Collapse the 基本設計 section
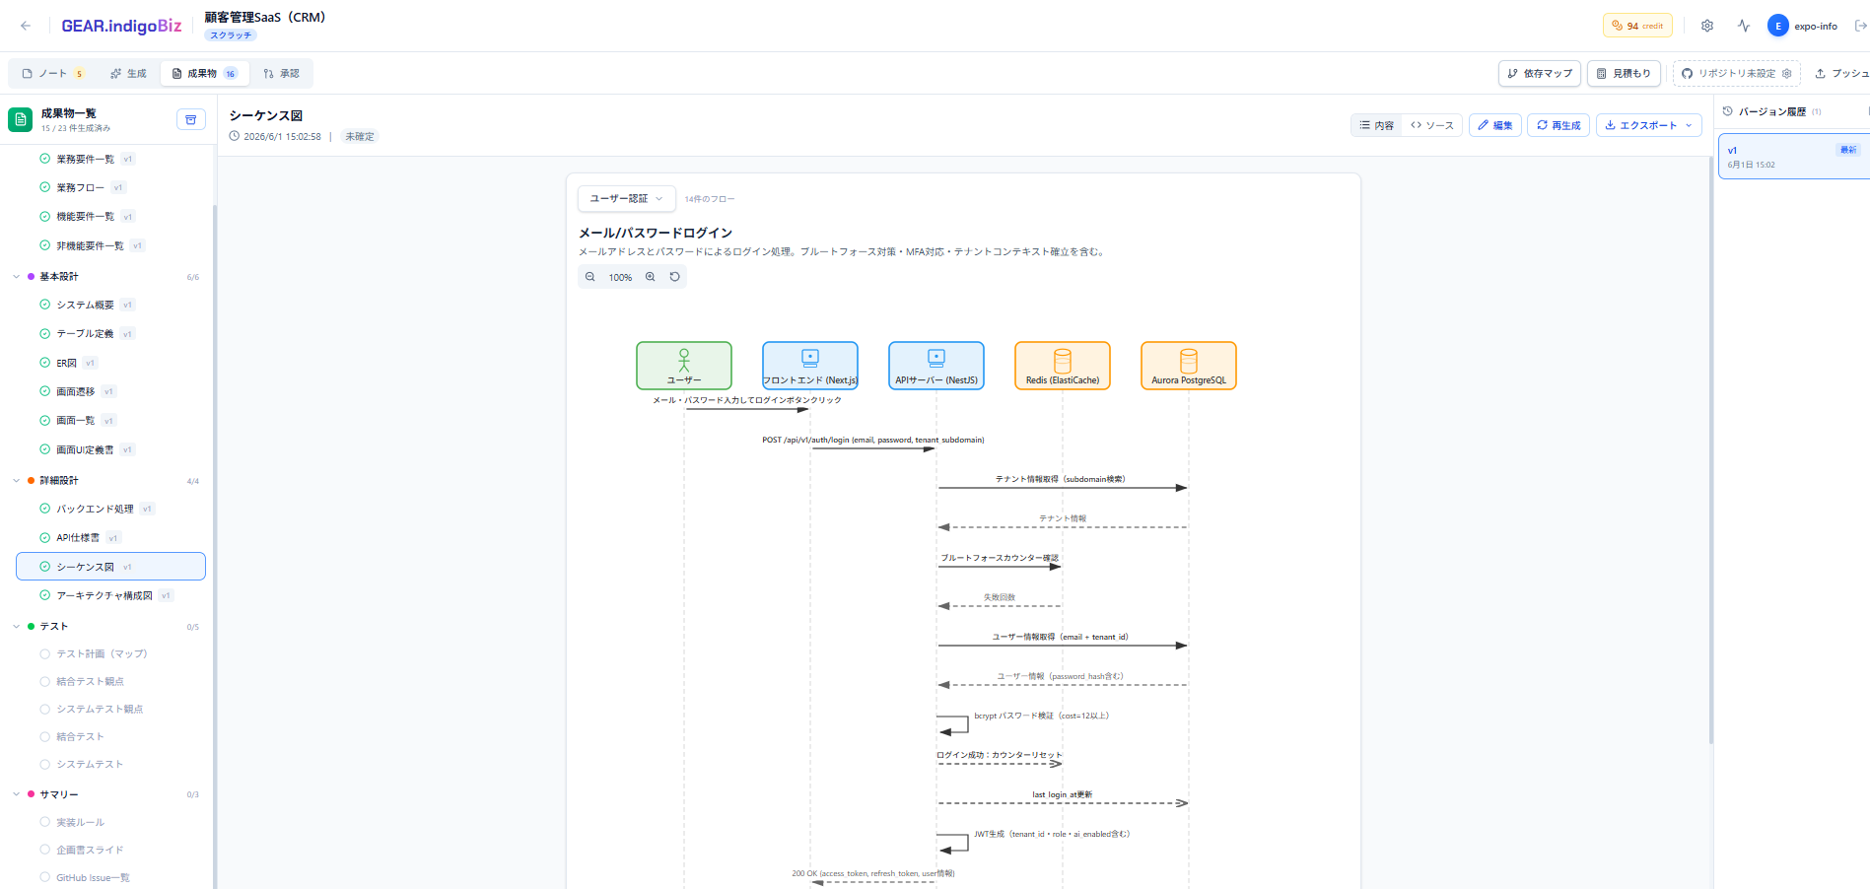Image resolution: width=1870 pixels, height=889 pixels. tap(17, 277)
